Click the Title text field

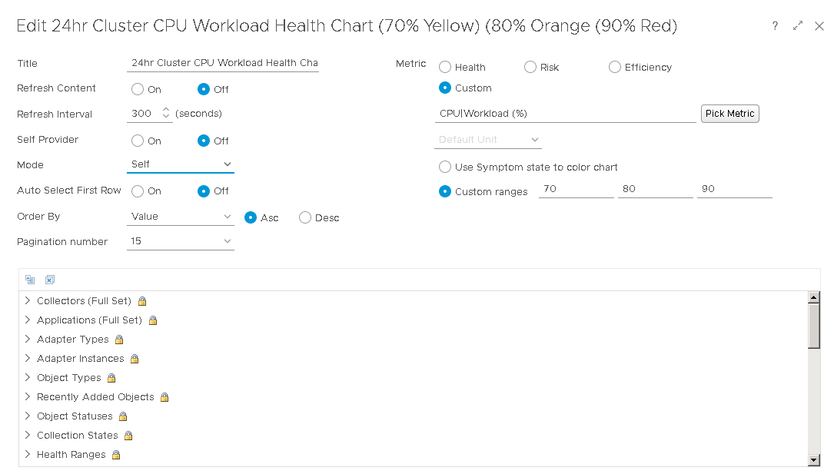[223, 63]
